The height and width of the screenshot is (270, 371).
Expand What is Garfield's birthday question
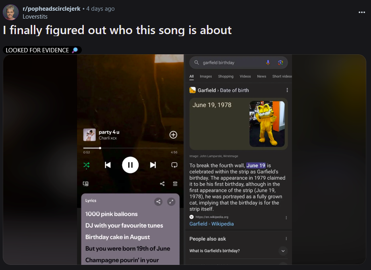pos(238,251)
